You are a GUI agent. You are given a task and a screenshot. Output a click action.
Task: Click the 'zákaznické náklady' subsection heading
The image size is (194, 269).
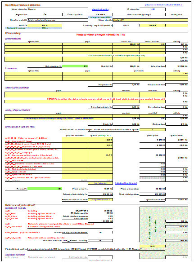click(16, 208)
